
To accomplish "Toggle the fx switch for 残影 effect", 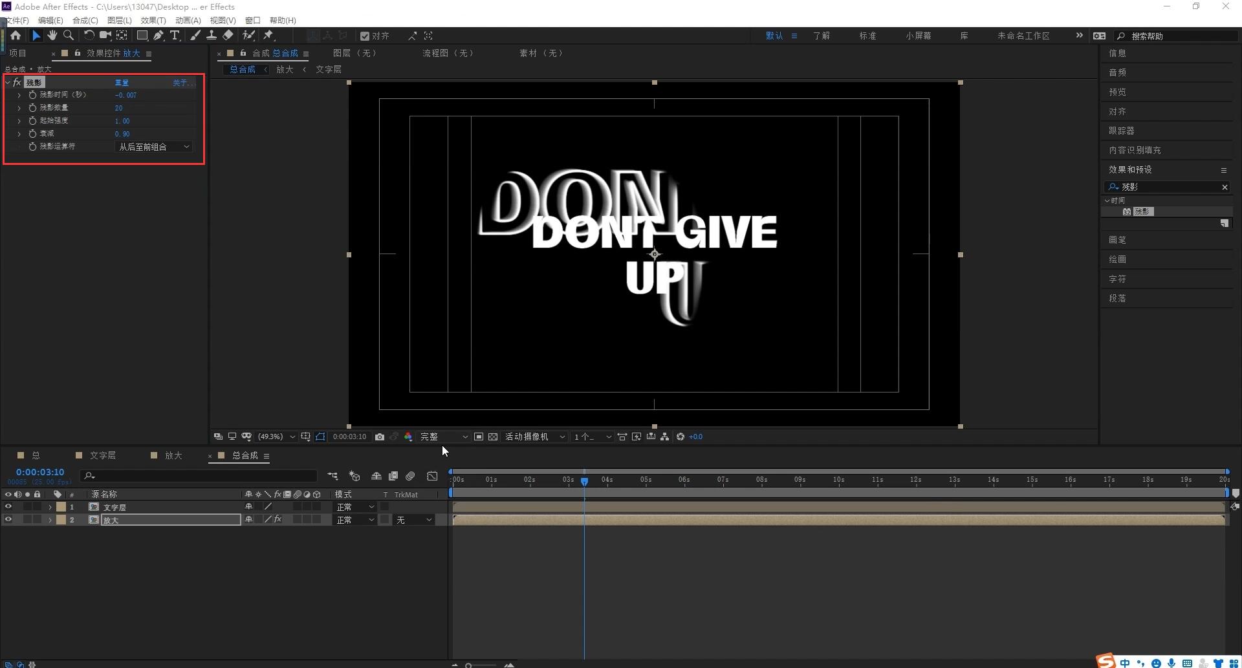I will pos(17,83).
